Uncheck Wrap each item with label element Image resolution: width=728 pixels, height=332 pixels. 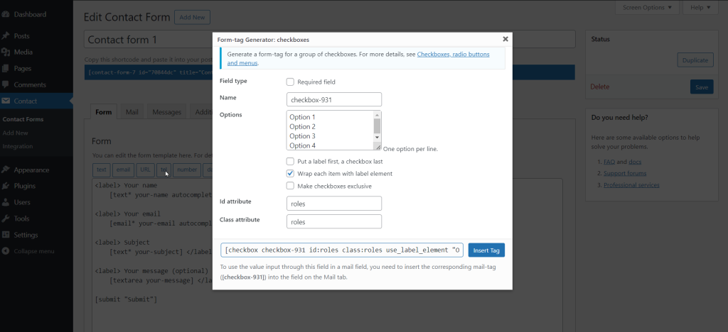290,173
